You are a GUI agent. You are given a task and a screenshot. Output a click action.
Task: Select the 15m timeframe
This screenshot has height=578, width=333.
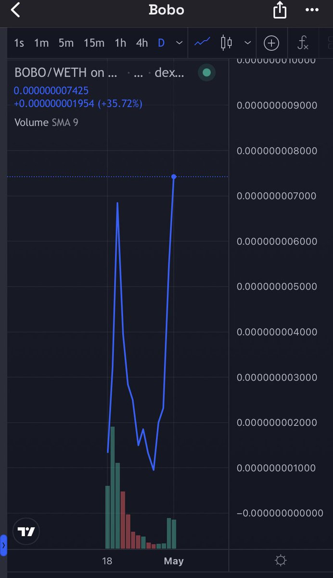click(94, 43)
